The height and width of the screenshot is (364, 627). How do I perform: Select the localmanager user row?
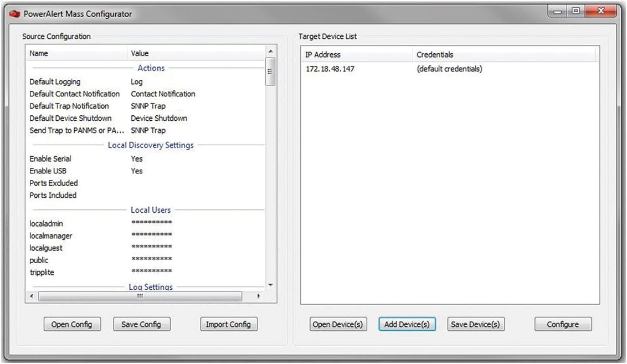(x=146, y=235)
